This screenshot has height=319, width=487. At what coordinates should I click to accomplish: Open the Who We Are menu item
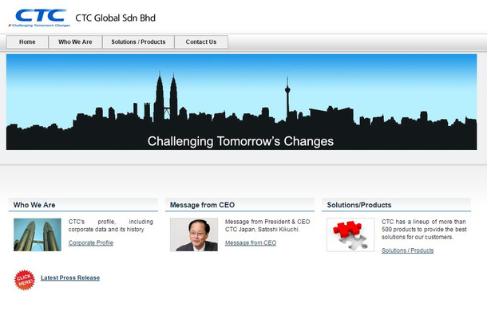[75, 42]
